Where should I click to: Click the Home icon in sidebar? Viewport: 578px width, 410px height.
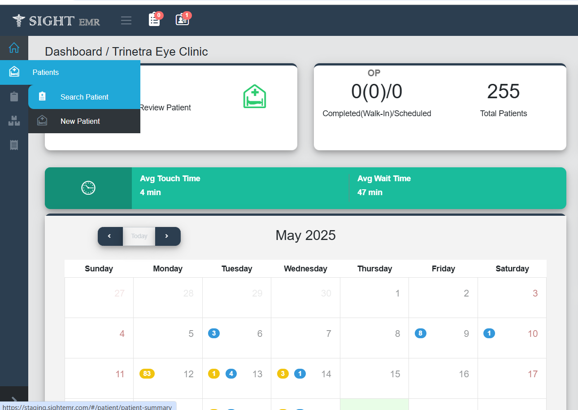click(x=14, y=48)
